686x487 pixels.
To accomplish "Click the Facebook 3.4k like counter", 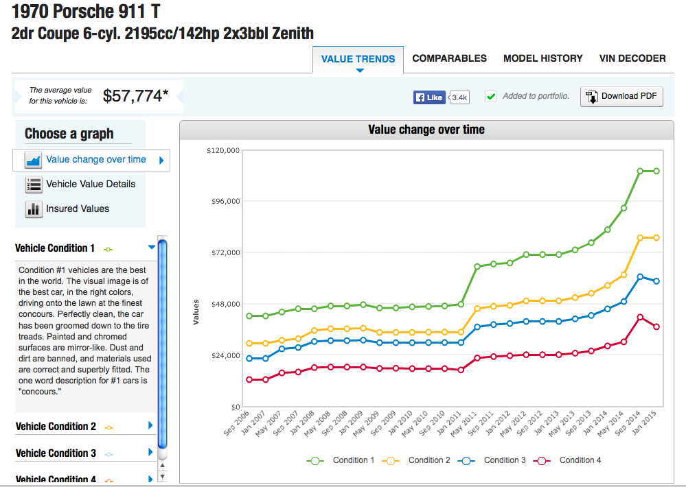I will coord(459,97).
